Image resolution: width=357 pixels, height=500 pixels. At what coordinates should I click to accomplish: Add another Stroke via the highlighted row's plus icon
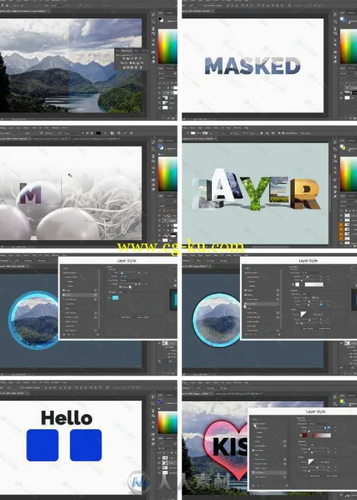click(x=96, y=295)
